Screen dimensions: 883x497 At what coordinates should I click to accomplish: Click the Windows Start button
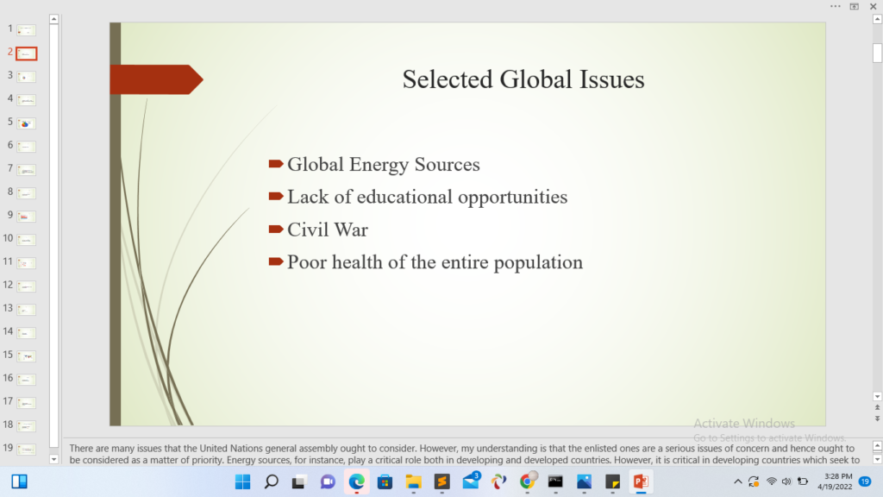[x=243, y=481]
